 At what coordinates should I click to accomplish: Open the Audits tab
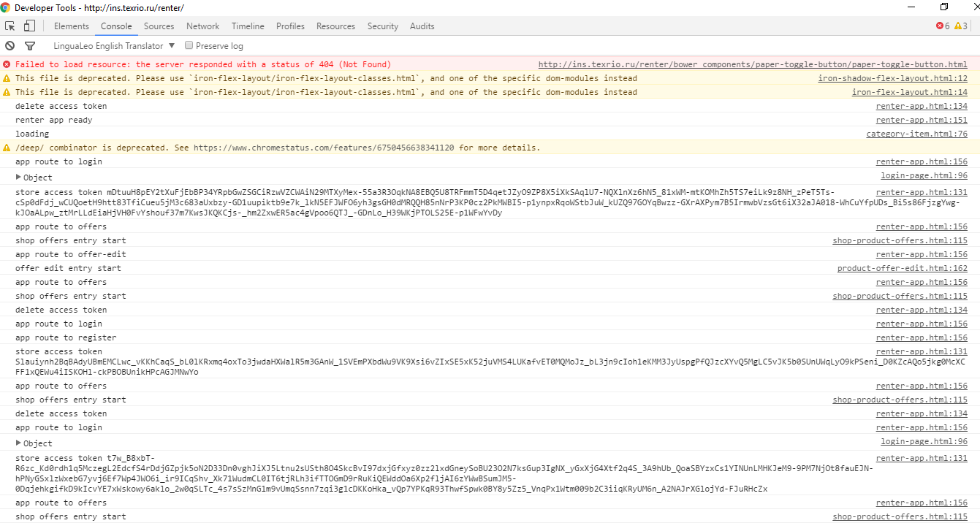coord(422,26)
